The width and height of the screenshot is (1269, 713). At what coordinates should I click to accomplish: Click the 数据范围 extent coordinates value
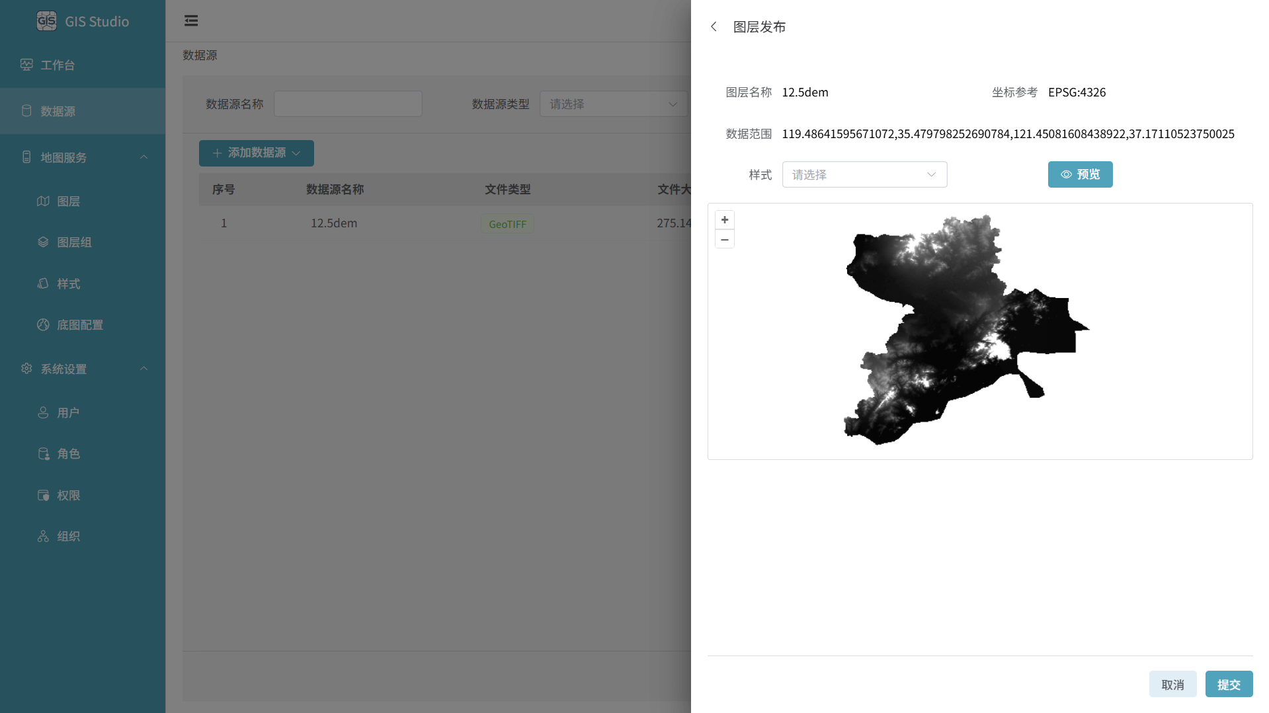pyautogui.click(x=1008, y=134)
